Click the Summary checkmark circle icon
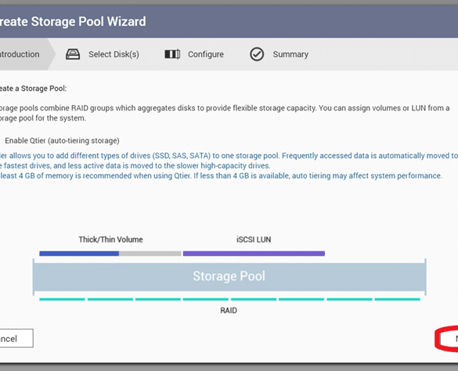The image size is (458, 371). point(257,54)
